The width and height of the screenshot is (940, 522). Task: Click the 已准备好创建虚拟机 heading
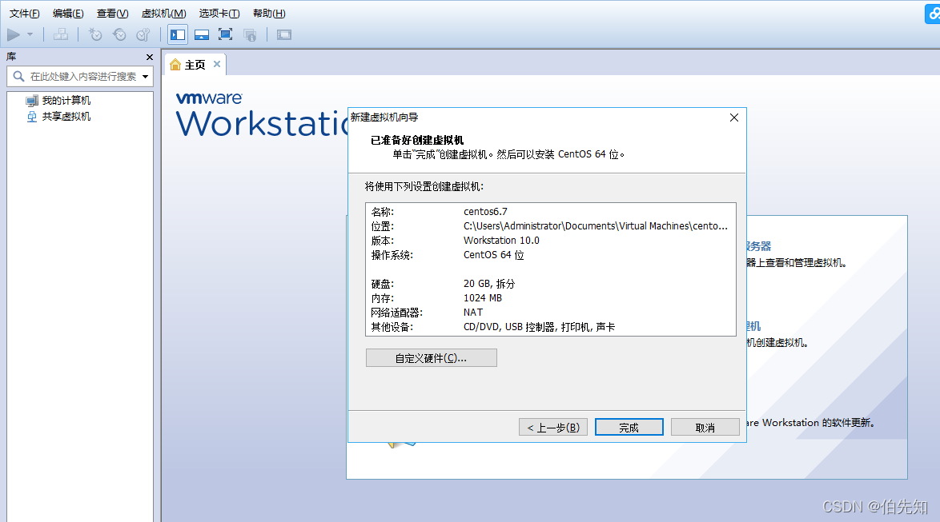click(x=417, y=140)
